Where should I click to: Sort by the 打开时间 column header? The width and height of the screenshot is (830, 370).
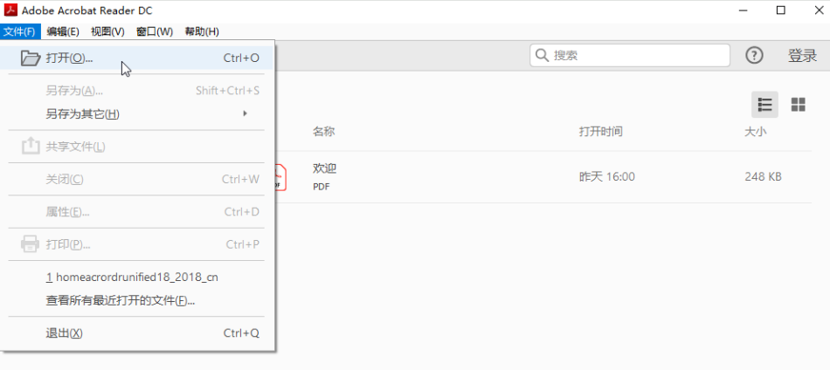pyautogui.click(x=601, y=132)
